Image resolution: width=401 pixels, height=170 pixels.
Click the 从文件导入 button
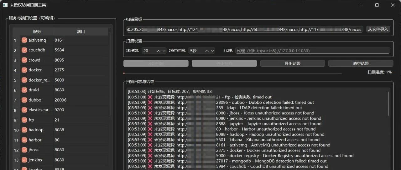378,29
